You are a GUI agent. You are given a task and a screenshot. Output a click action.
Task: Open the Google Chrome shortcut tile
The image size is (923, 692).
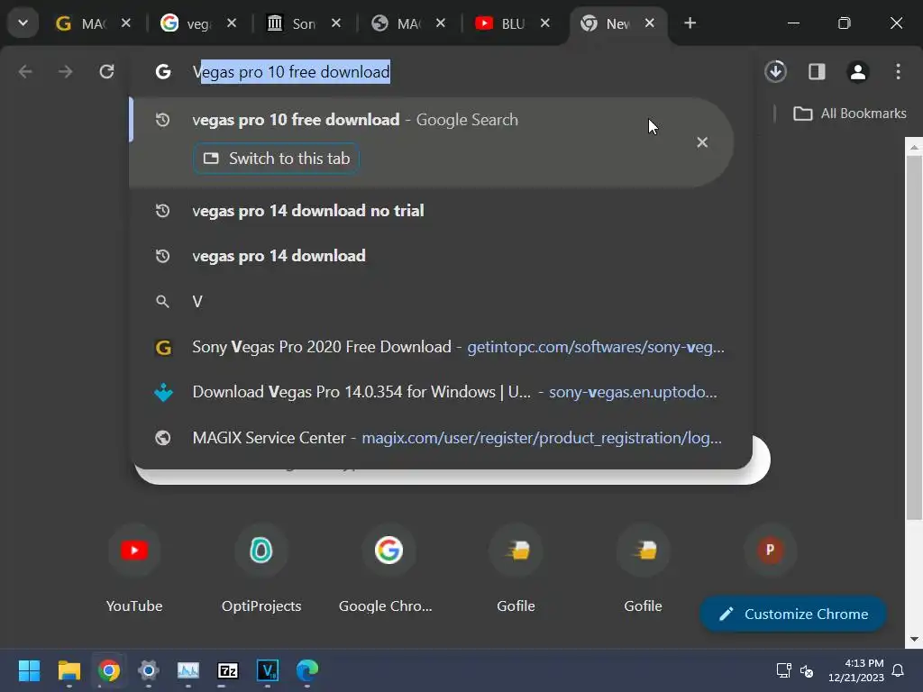388,569
